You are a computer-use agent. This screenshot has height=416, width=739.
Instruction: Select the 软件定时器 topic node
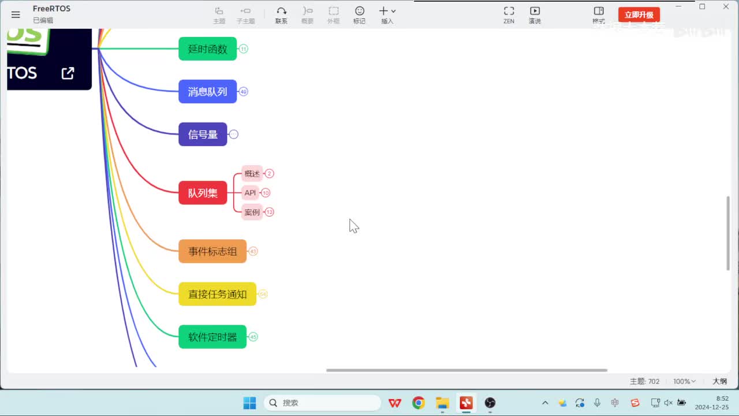[212, 337]
